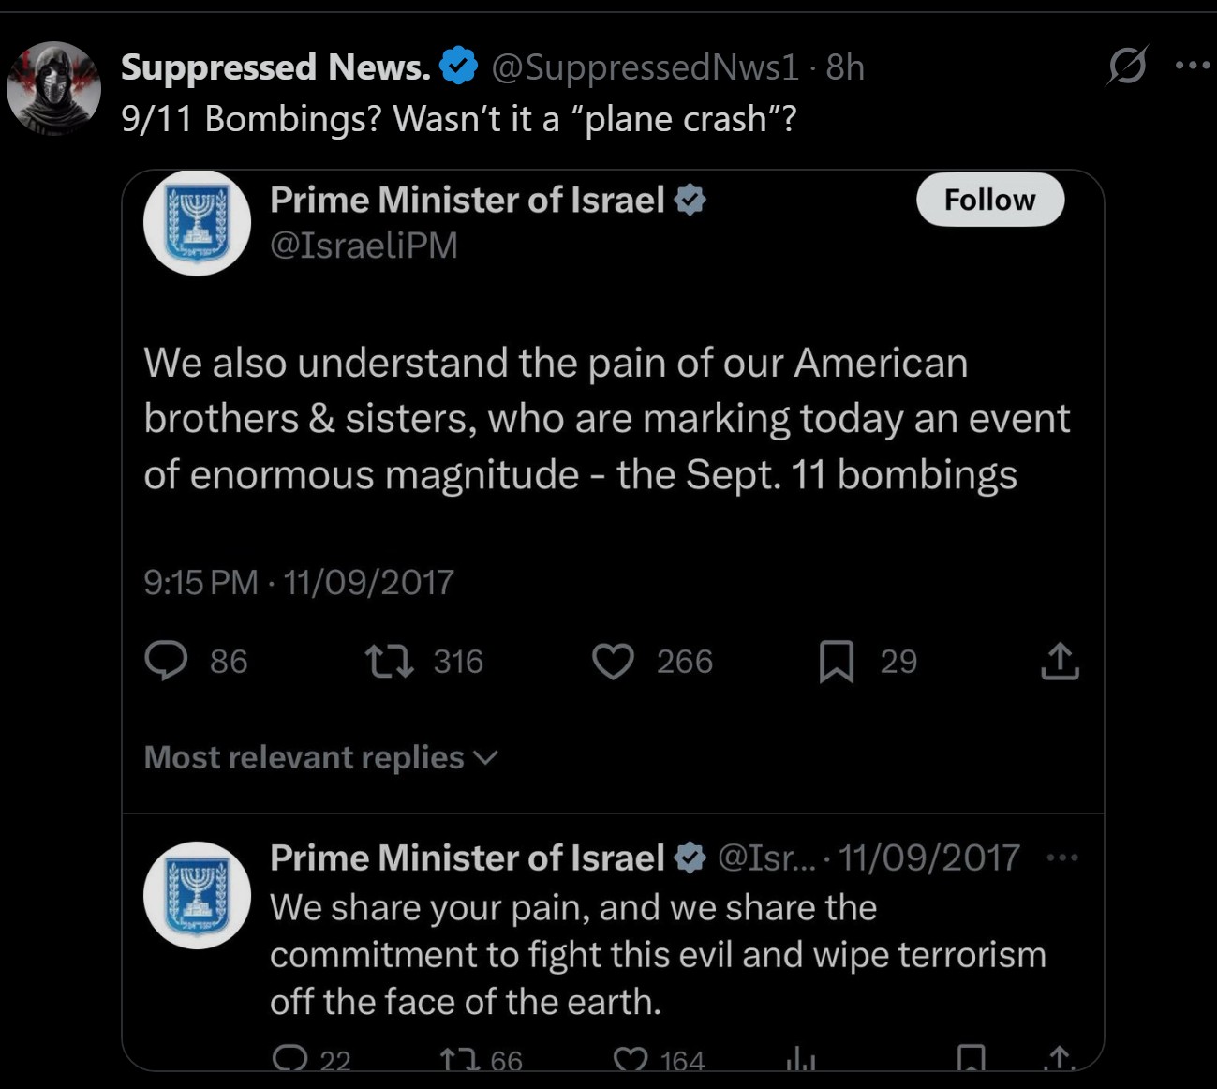Click the Suppressed News profile avatar
The width and height of the screenshot is (1217, 1089).
pos(53,87)
